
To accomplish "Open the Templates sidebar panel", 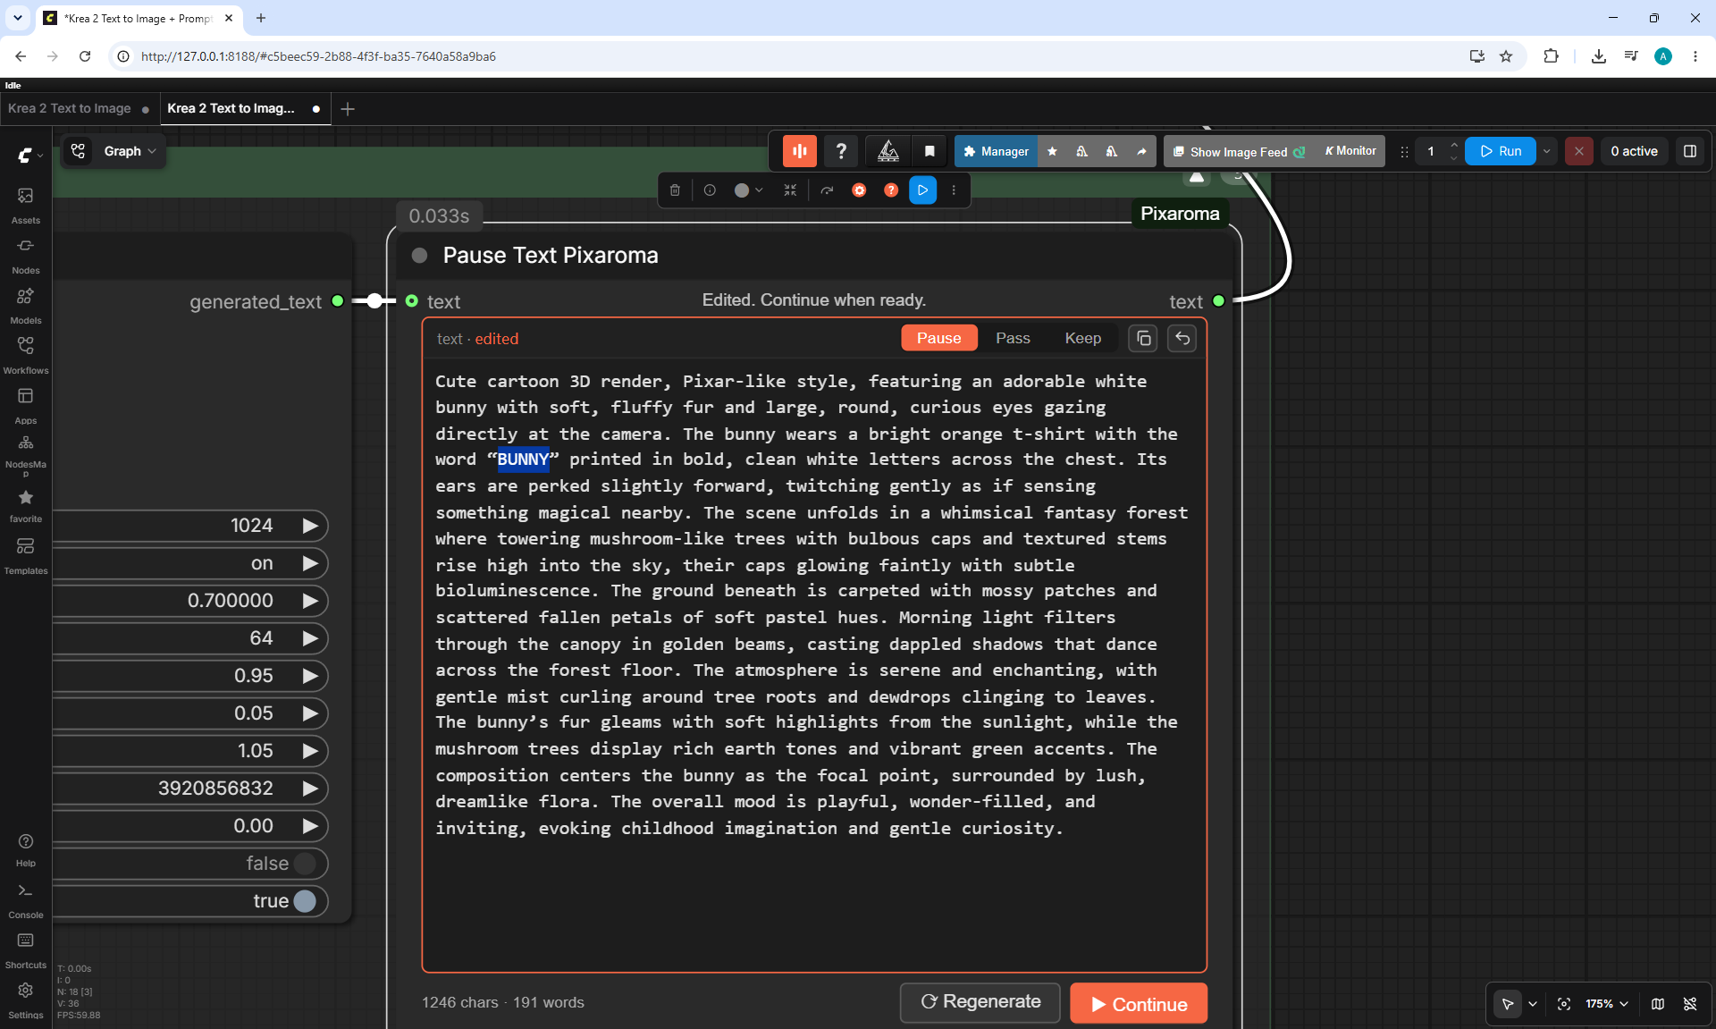I will point(25,555).
